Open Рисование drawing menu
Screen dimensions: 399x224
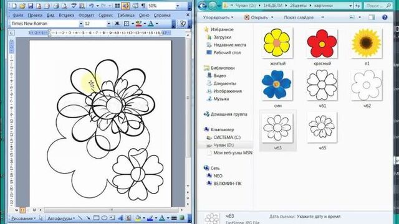(x=24, y=218)
